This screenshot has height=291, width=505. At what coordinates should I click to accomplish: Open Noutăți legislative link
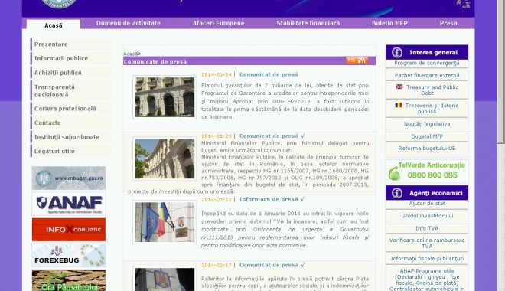pyautogui.click(x=427, y=124)
